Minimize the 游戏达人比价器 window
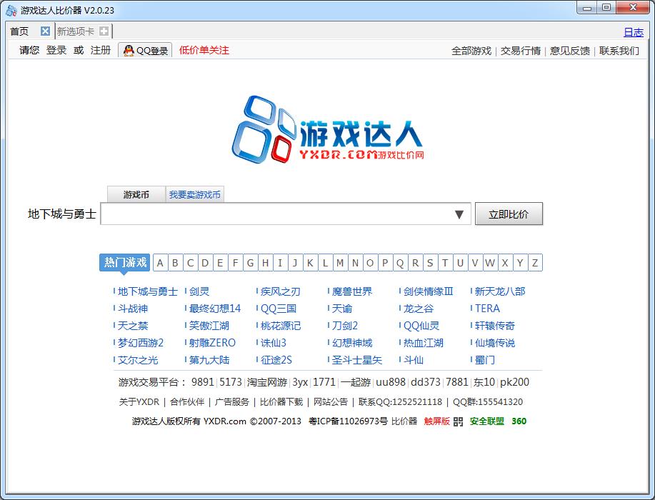Image resolution: width=655 pixels, height=500 pixels. 588,7
